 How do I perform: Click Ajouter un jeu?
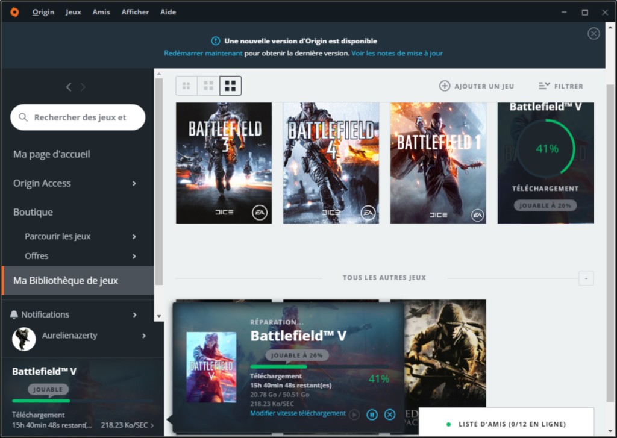pos(477,86)
